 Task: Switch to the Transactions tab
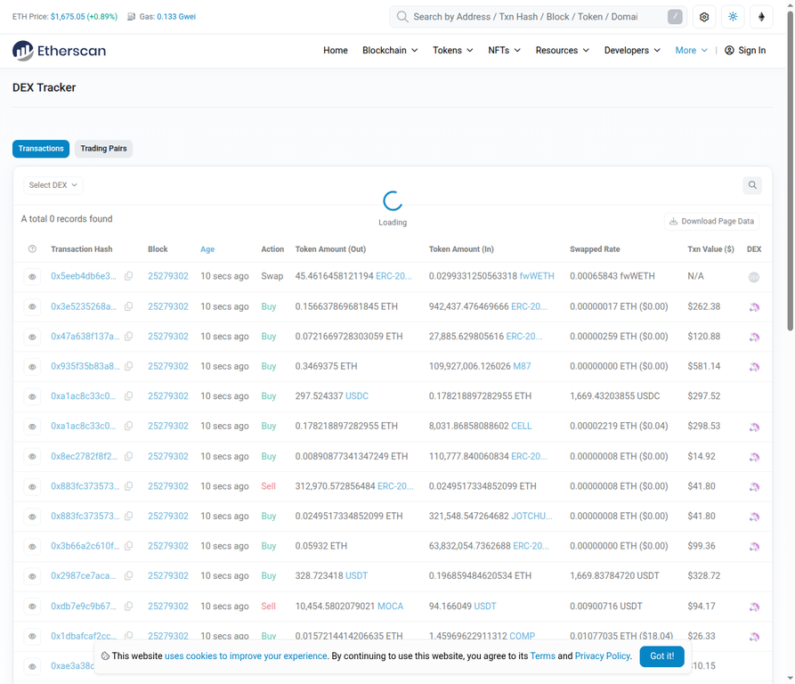click(41, 149)
